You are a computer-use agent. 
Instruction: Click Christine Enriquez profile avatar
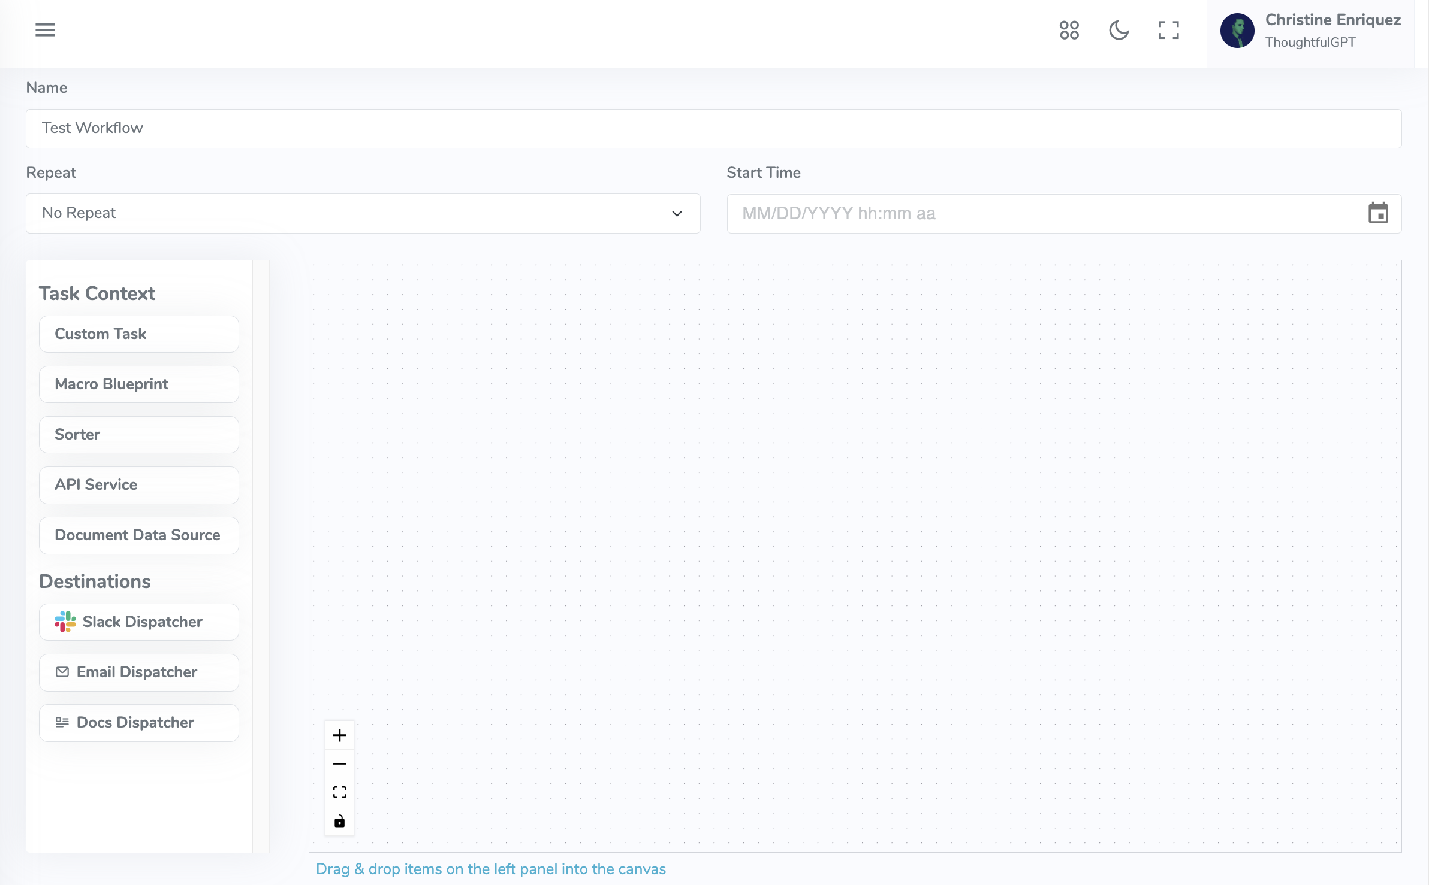click(1237, 31)
